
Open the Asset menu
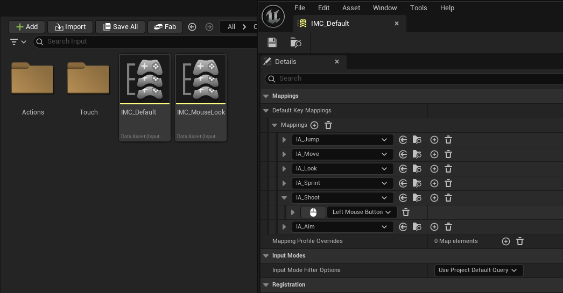tap(351, 8)
